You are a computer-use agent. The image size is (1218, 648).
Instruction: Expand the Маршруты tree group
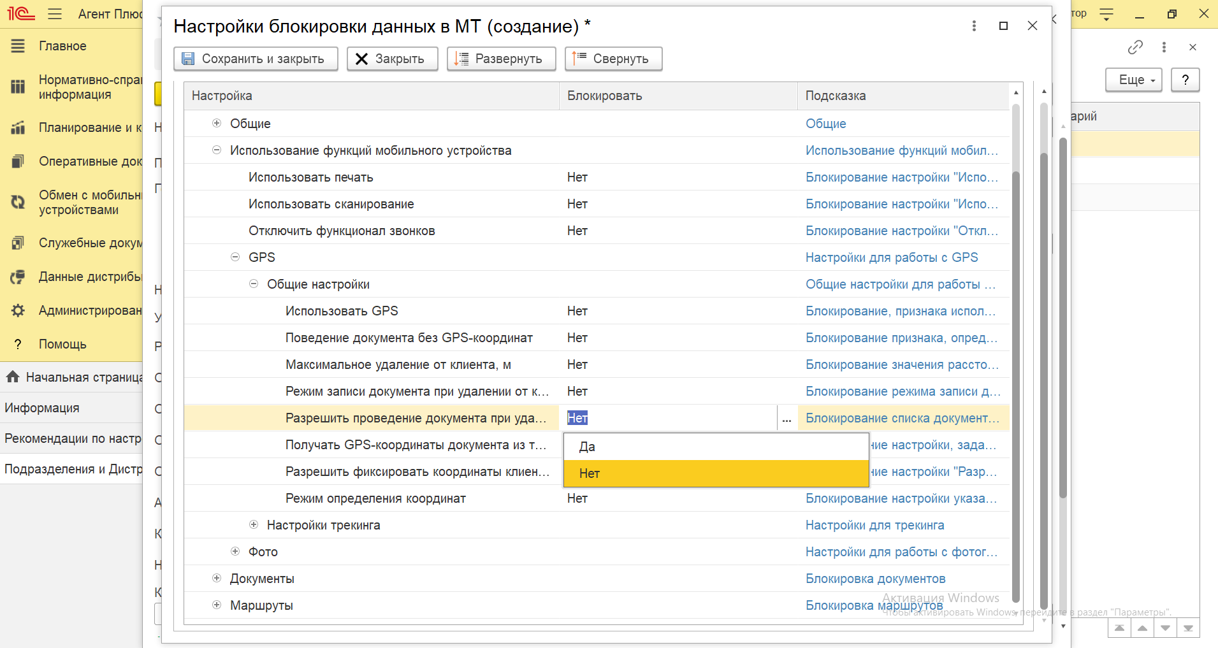pyautogui.click(x=217, y=605)
